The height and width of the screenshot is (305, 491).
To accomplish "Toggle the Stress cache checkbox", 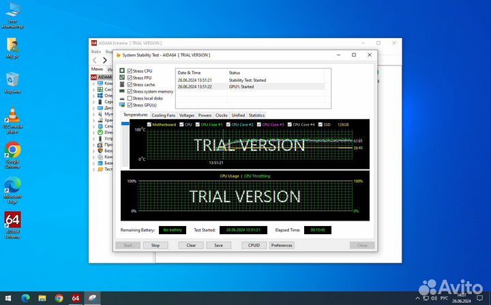I will [x=130, y=84].
